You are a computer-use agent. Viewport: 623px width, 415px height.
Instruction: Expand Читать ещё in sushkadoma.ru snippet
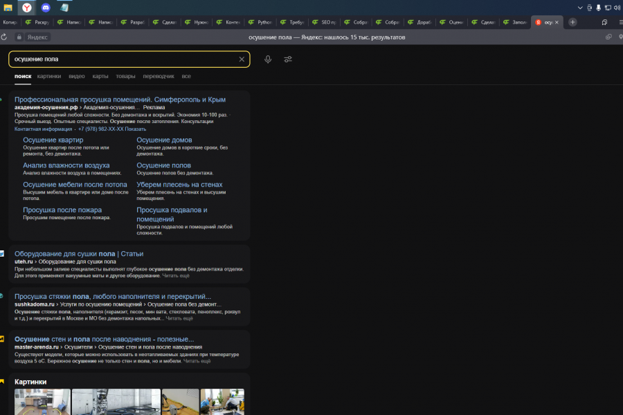pyautogui.click(x=179, y=318)
